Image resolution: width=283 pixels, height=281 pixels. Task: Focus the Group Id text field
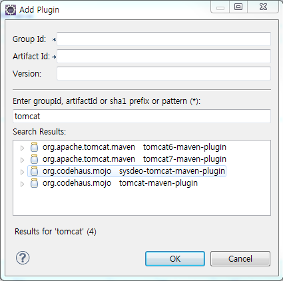point(164,39)
